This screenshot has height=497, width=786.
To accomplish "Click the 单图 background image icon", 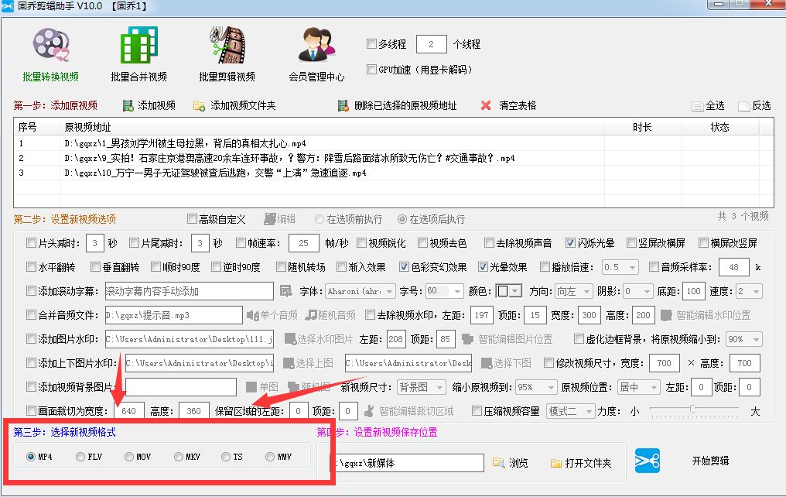I will point(251,387).
